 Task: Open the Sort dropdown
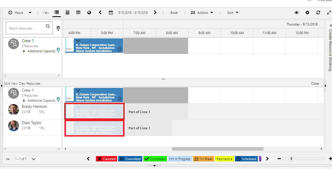(233, 12)
